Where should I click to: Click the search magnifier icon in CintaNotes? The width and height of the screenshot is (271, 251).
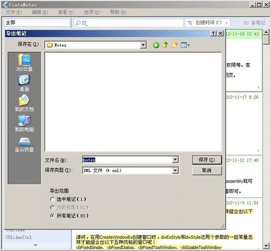[78, 23]
